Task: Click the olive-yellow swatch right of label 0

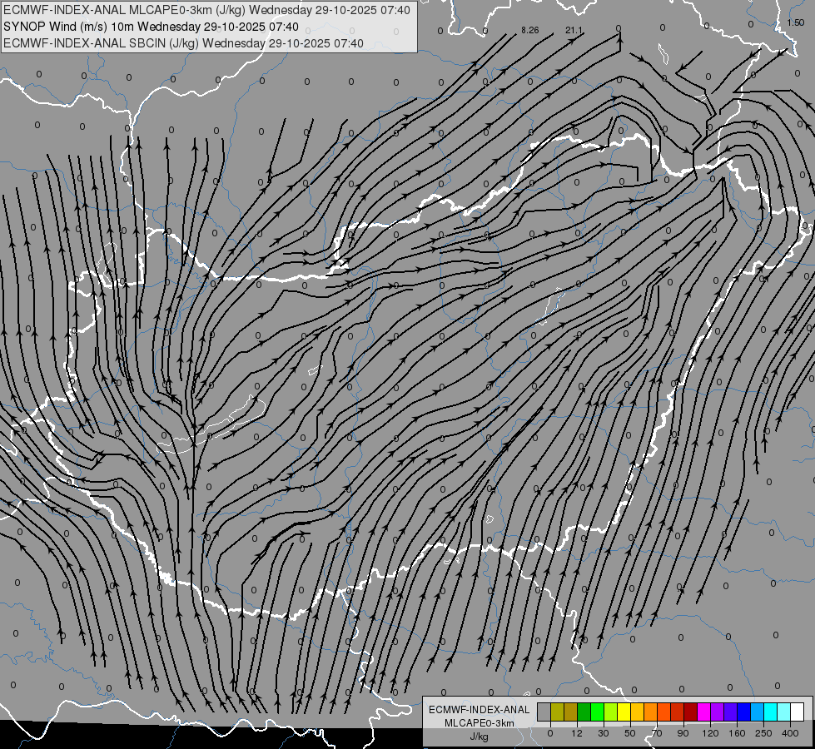Action: point(557,712)
